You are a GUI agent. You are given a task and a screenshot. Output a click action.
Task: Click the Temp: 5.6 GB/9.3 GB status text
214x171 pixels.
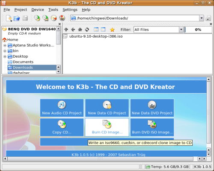pos(170,167)
